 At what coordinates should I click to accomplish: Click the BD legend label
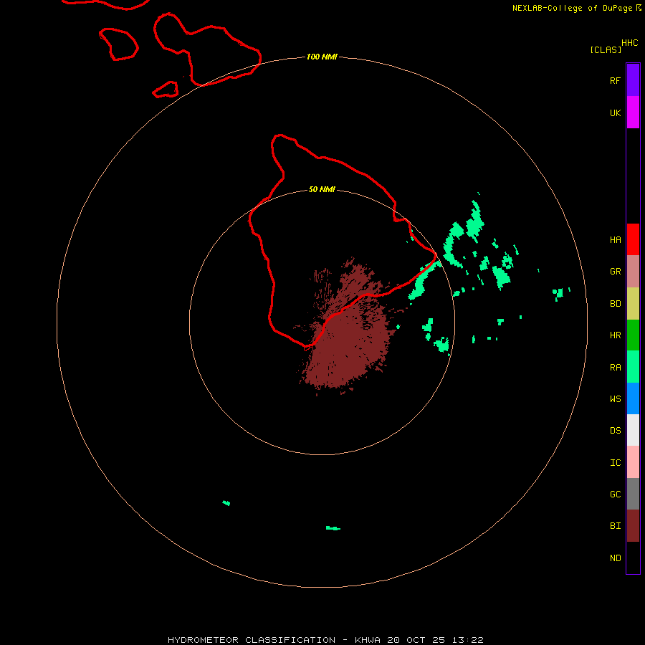615,304
